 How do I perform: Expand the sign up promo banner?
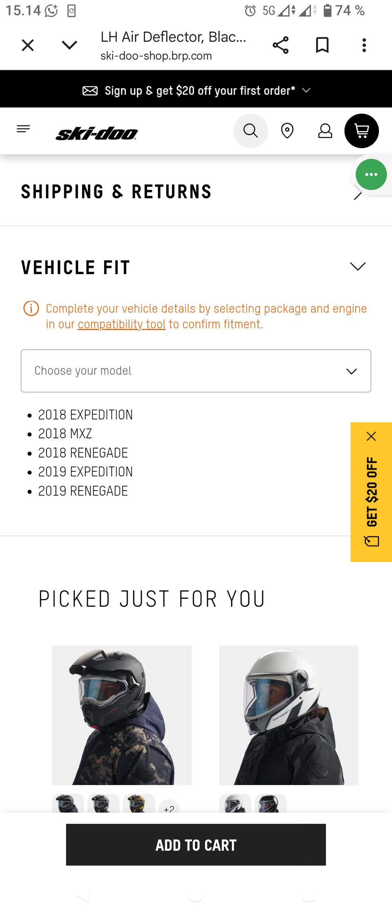(196, 90)
